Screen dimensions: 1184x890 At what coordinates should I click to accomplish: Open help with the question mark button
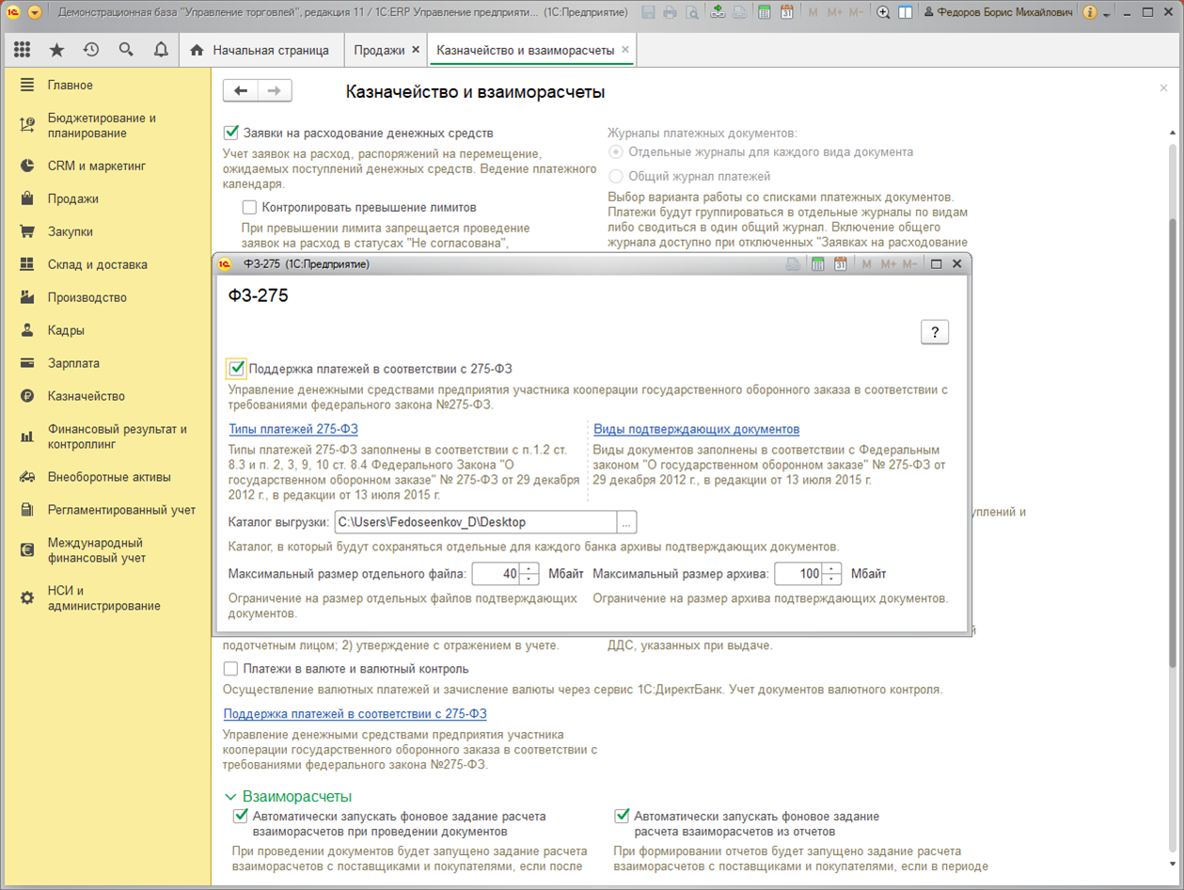(935, 332)
